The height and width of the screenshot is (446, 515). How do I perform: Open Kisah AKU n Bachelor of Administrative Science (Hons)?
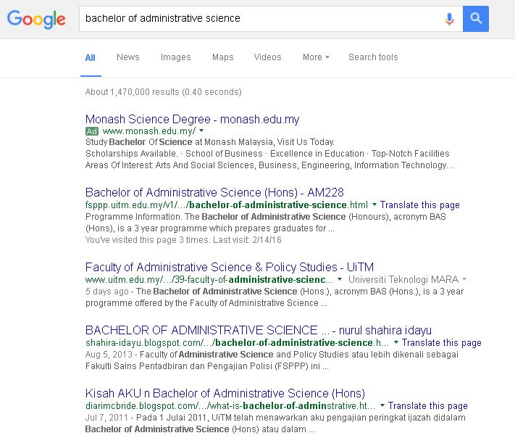click(x=225, y=393)
